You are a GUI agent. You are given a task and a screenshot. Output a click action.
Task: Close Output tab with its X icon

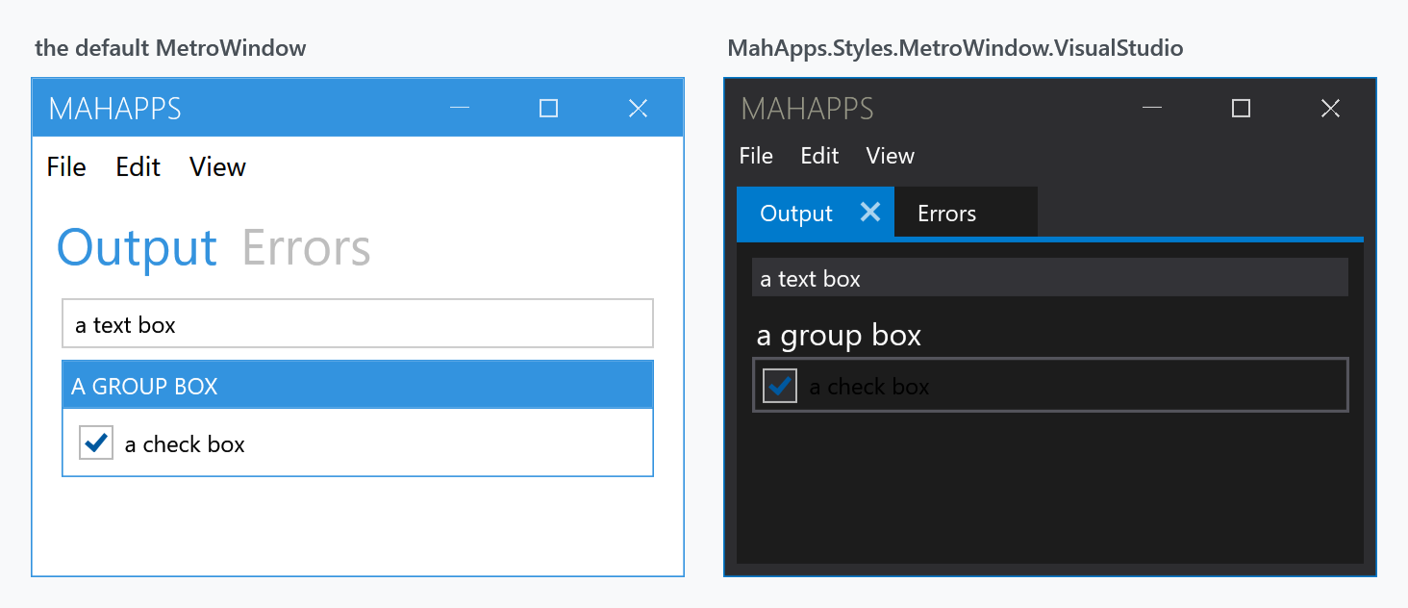point(870,212)
